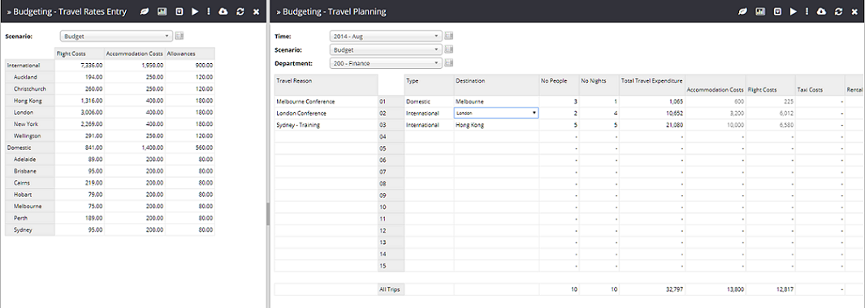Click Cairns flight cost cell 219.00

pos(80,183)
